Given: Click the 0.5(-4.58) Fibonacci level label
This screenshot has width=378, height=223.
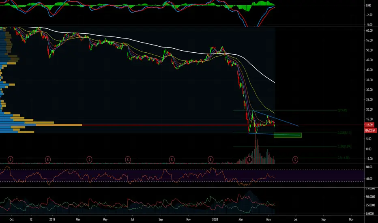Looking at the screenshot, I should tap(344, 158).
